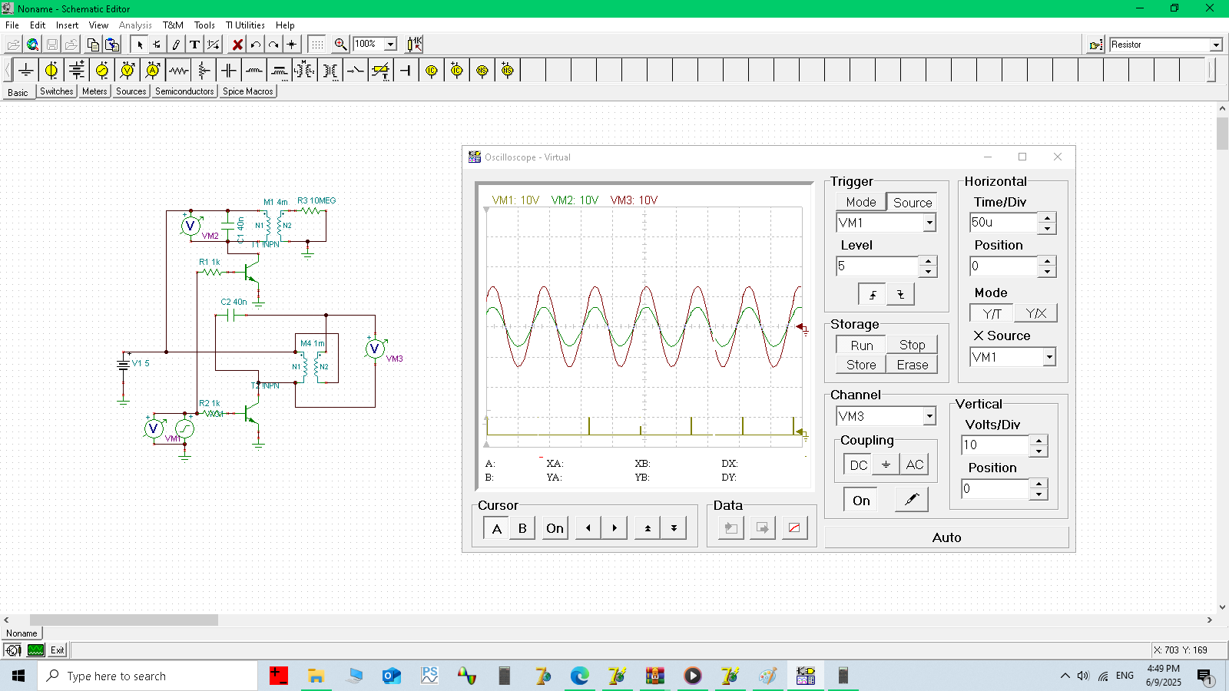1229x691 pixels.
Task: Click the Data panel curve export icon
Action: (x=794, y=528)
